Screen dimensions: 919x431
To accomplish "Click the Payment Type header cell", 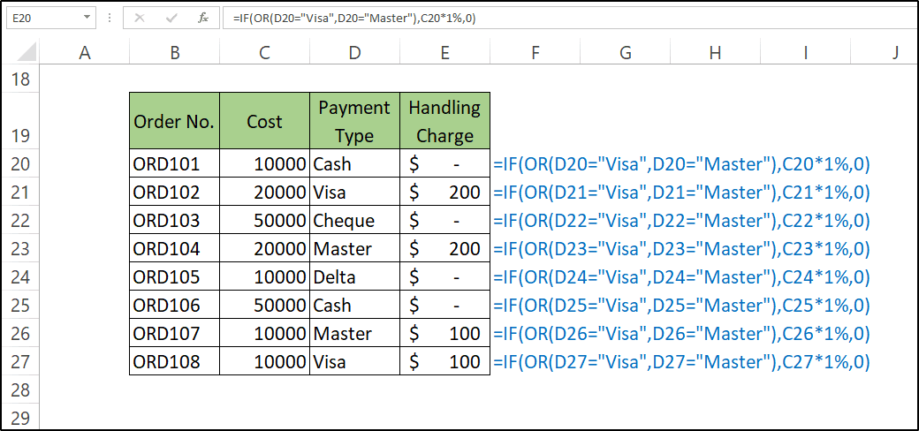I will [x=354, y=121].
